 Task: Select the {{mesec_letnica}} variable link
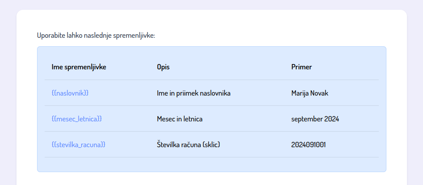tap(77, 119)
